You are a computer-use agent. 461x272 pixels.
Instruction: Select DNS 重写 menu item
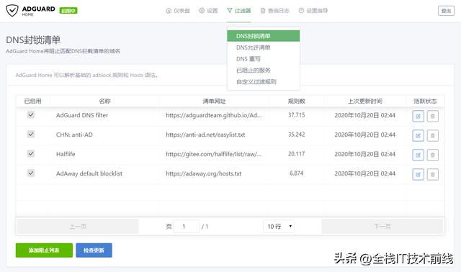(264, 59)
